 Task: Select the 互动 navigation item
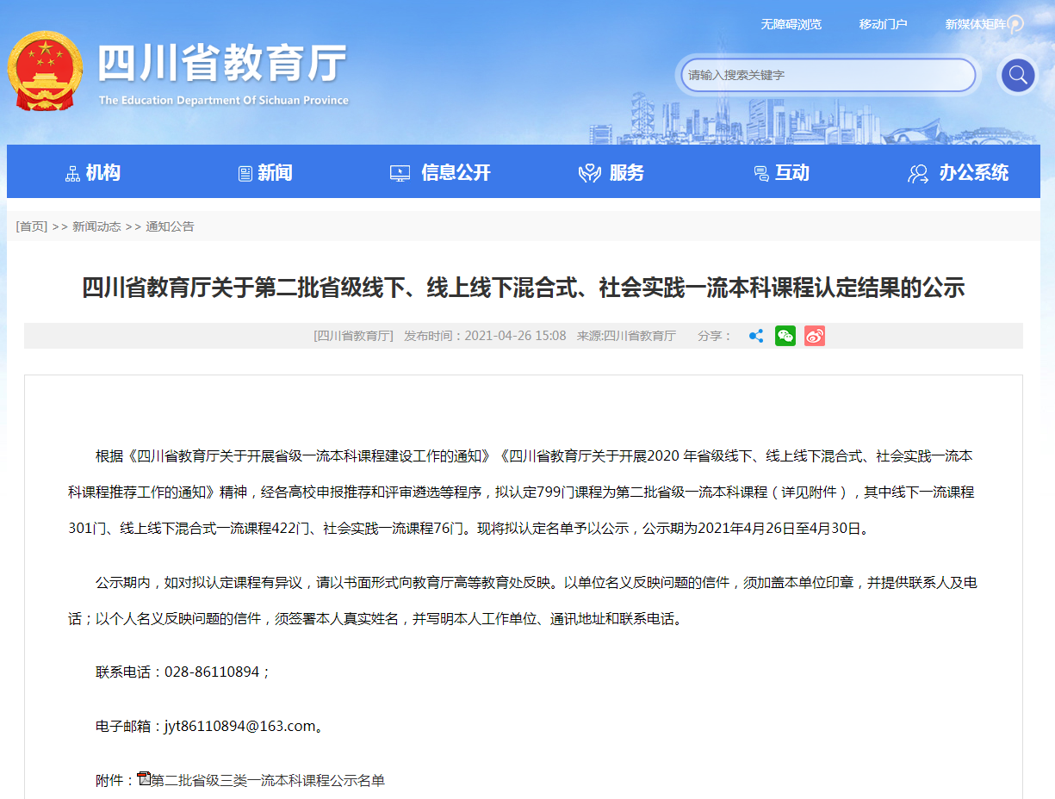coord(781,173)
